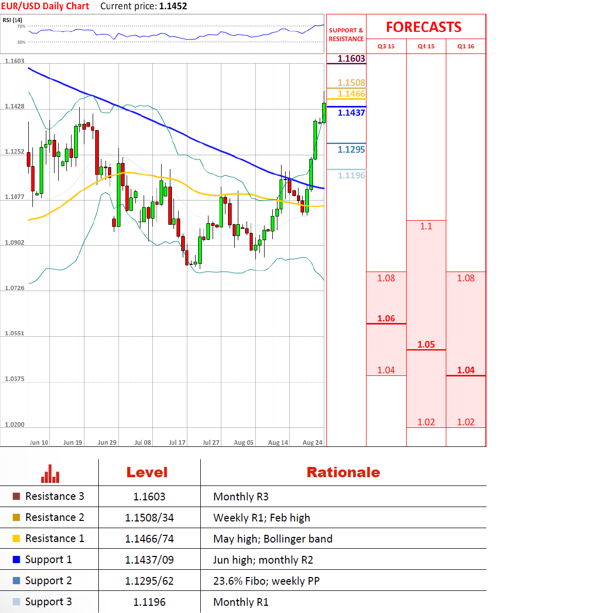Screen dimensions: 593x613
Task: Pick the yellow Resistance 1 marker
Action: tap(16, 538)
